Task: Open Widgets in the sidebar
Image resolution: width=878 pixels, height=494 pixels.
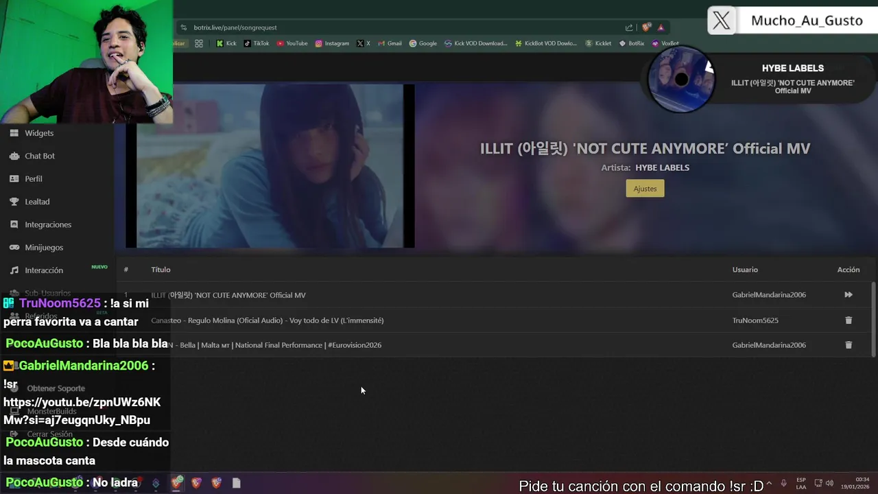Action: coord(39,133)
